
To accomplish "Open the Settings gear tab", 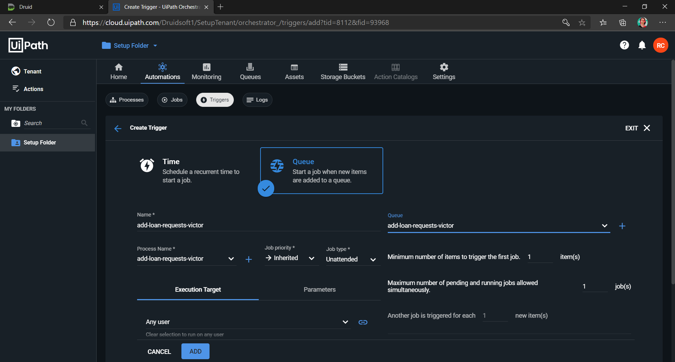I will [x=444, y=72].
